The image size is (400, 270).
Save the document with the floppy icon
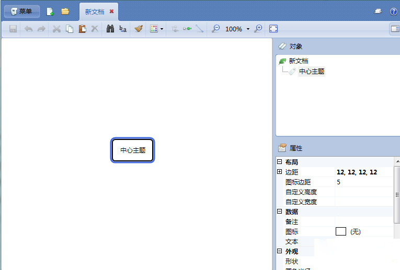point(13,29)
